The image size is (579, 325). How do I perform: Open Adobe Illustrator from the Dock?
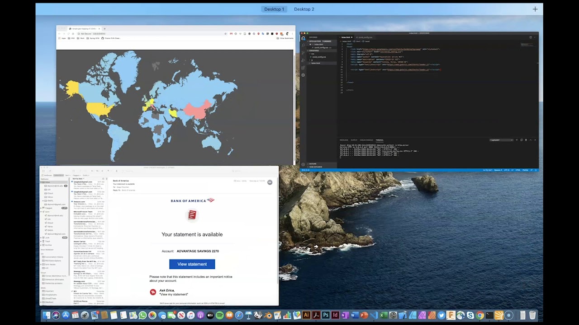[x=306, y=316]
